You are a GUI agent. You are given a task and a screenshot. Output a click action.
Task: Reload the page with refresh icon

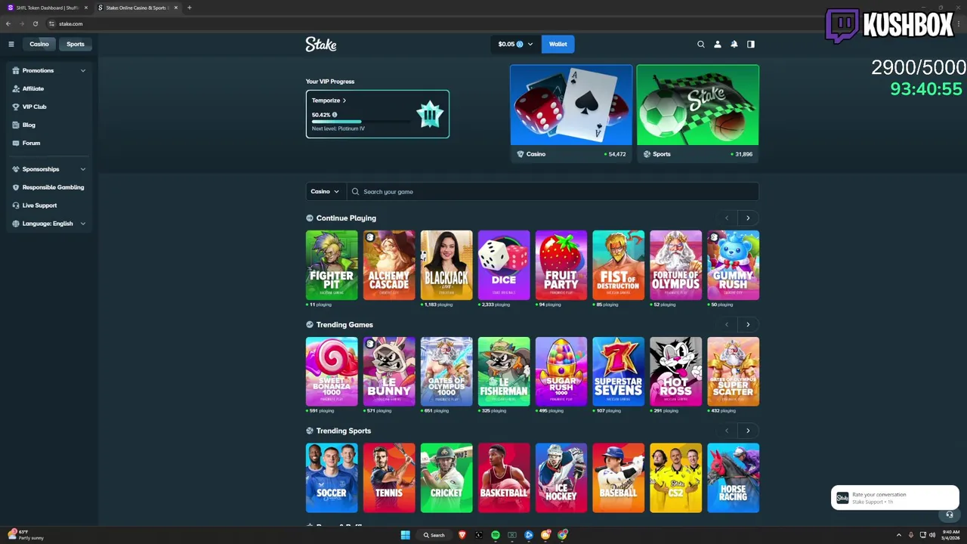tap(36, 23)
